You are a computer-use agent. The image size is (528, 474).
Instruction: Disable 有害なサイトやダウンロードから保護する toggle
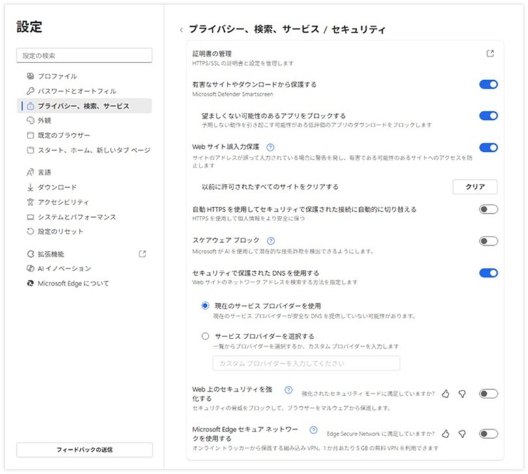(488, 84)
